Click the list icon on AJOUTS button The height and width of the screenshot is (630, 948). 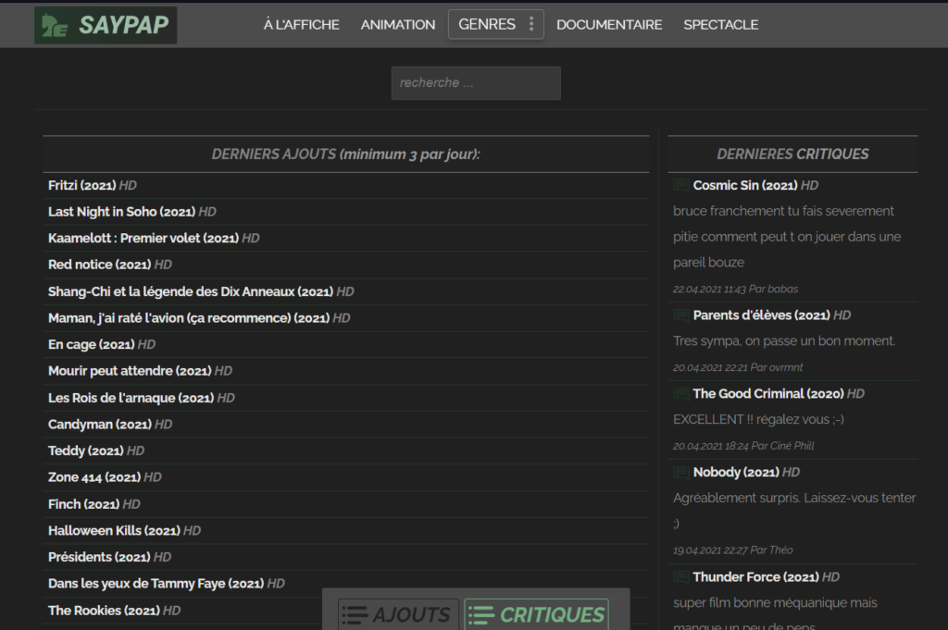point(355,615)
